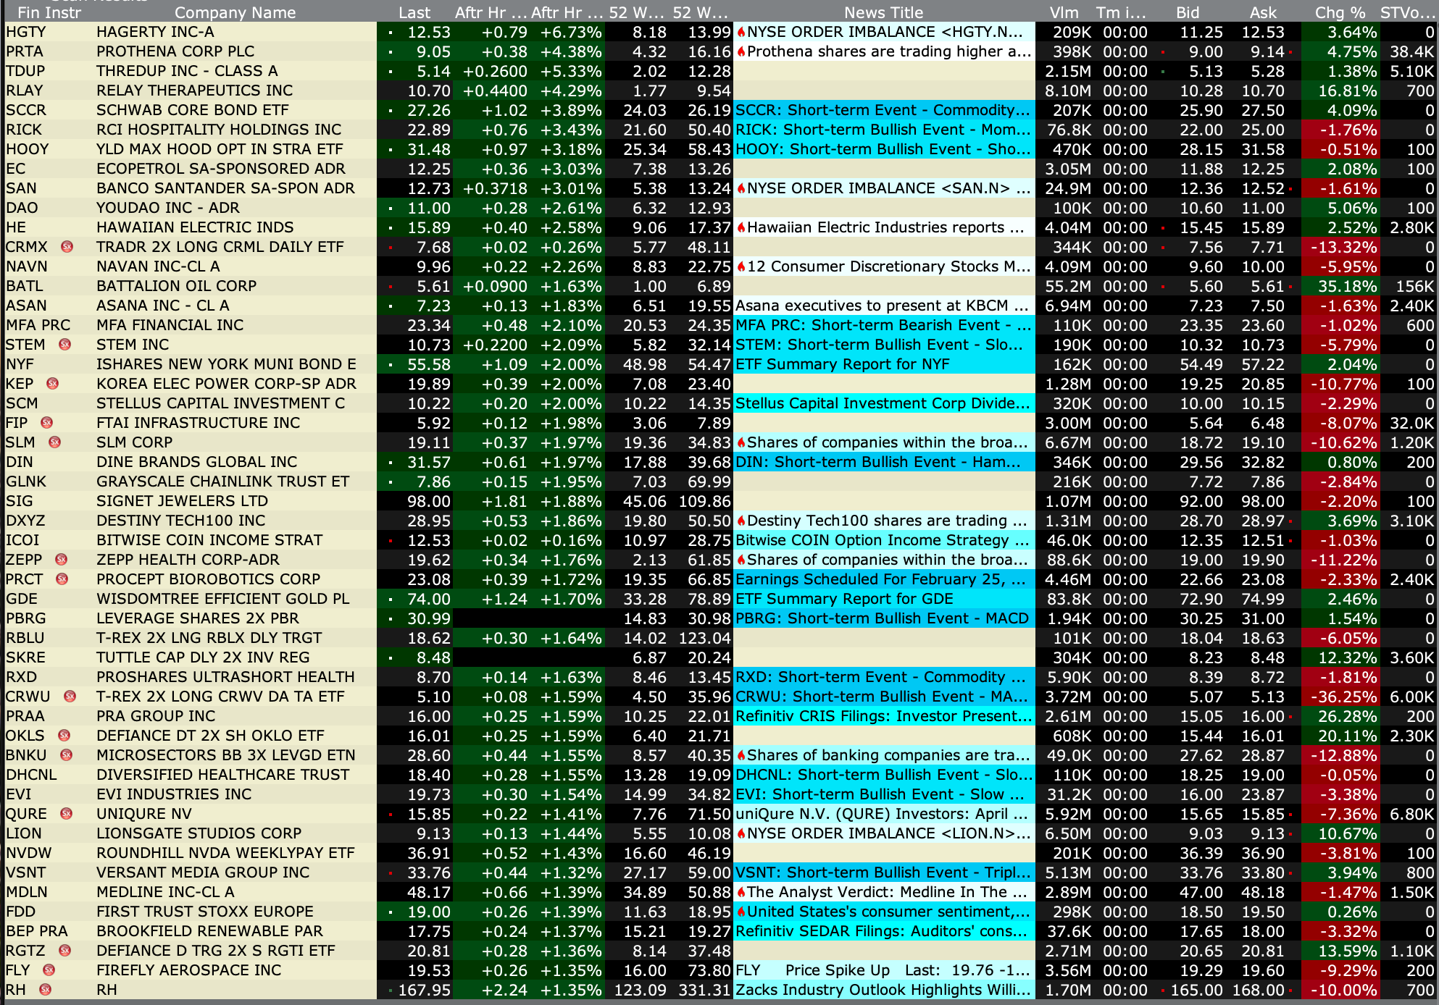Click flame icon on Prothena news headline
Image resolution: width=1439 pixels, height=1005 pixels.
(x=741, y=52)
